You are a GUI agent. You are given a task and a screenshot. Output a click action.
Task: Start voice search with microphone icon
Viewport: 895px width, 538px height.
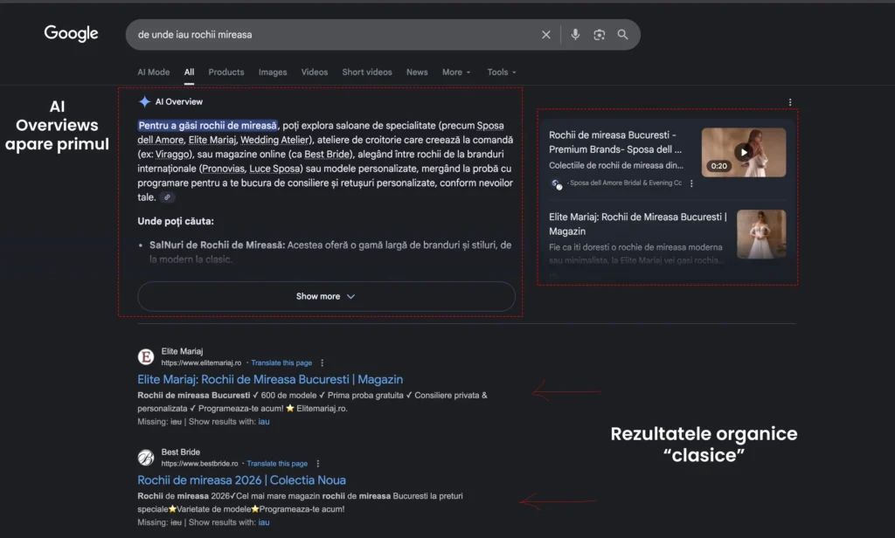pos(575,35)
